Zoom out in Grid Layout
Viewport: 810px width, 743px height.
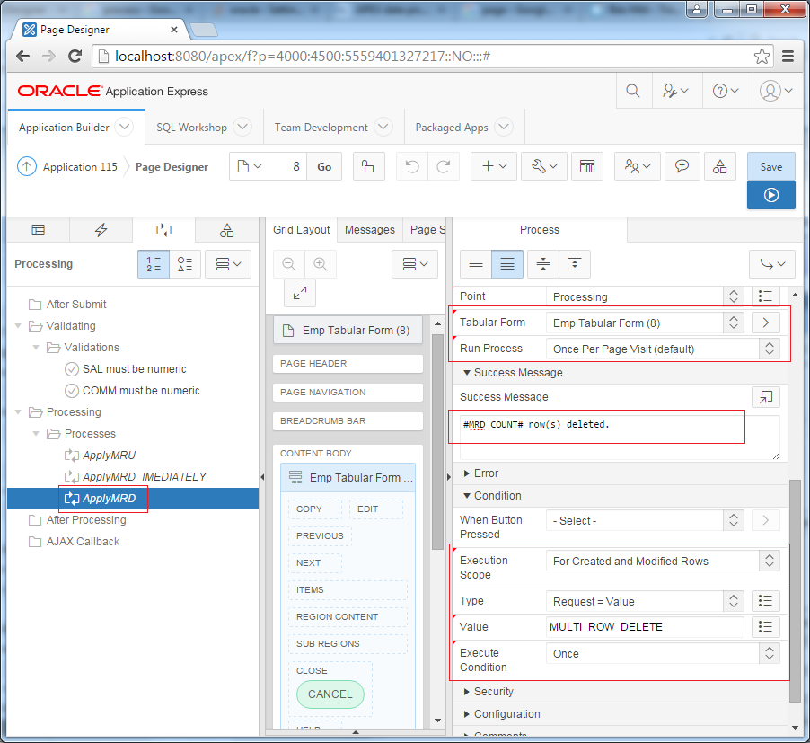click(289, 264)
